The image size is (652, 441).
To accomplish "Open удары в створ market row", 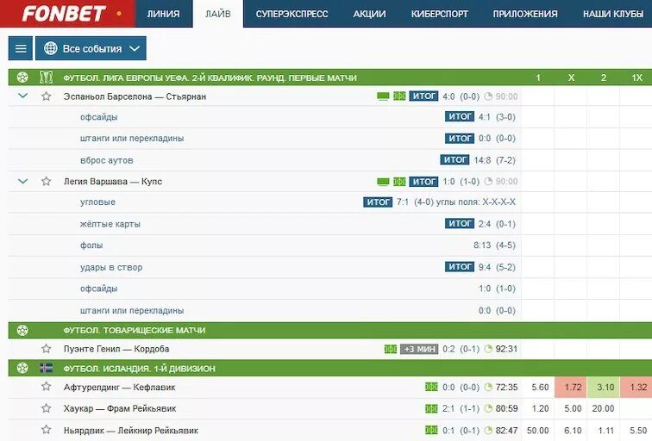I will pos(265,267).
